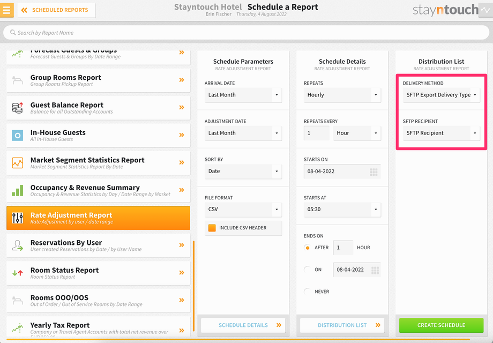Screen dimensions: 493x343
Task: Open the SFTP Recipient dropdown
Action: [442, 133]
